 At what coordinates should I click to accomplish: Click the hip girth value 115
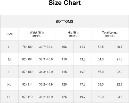[64, 72]
